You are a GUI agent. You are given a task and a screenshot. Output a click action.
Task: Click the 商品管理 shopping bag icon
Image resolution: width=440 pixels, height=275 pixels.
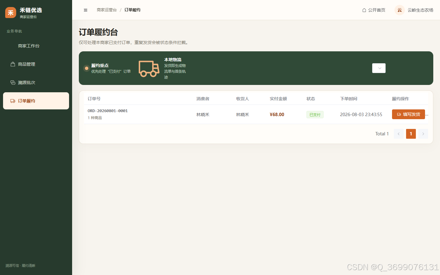(x=13, y=64)
